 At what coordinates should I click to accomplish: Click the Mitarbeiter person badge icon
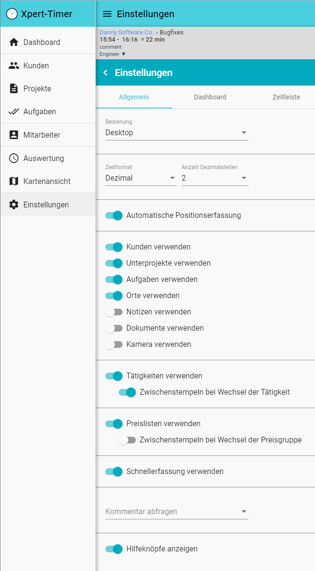click(x=14, y=135)
